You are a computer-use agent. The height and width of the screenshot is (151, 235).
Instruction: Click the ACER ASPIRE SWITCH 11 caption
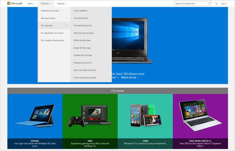(x=200, y=141)
